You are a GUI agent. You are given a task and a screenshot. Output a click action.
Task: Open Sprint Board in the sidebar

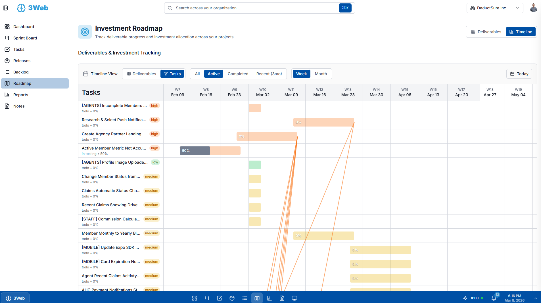pos(25,38)
